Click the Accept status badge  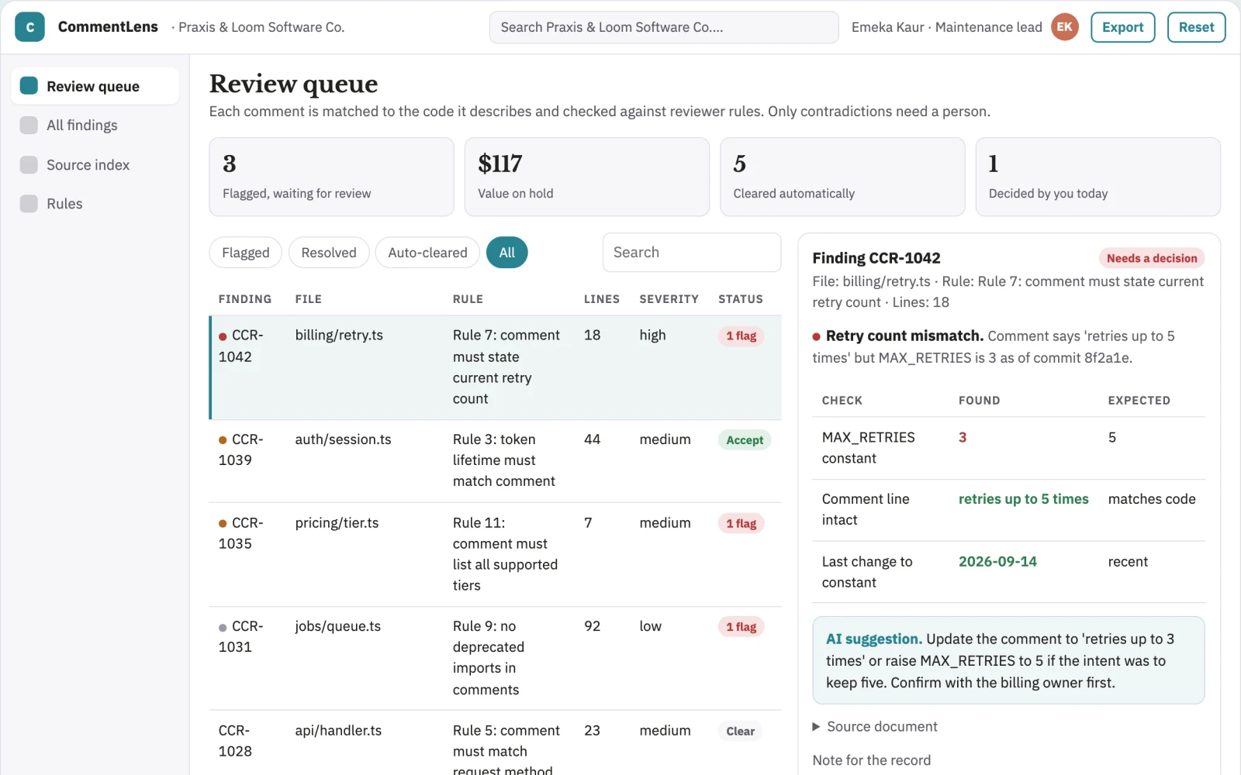[x=745, y=440]
